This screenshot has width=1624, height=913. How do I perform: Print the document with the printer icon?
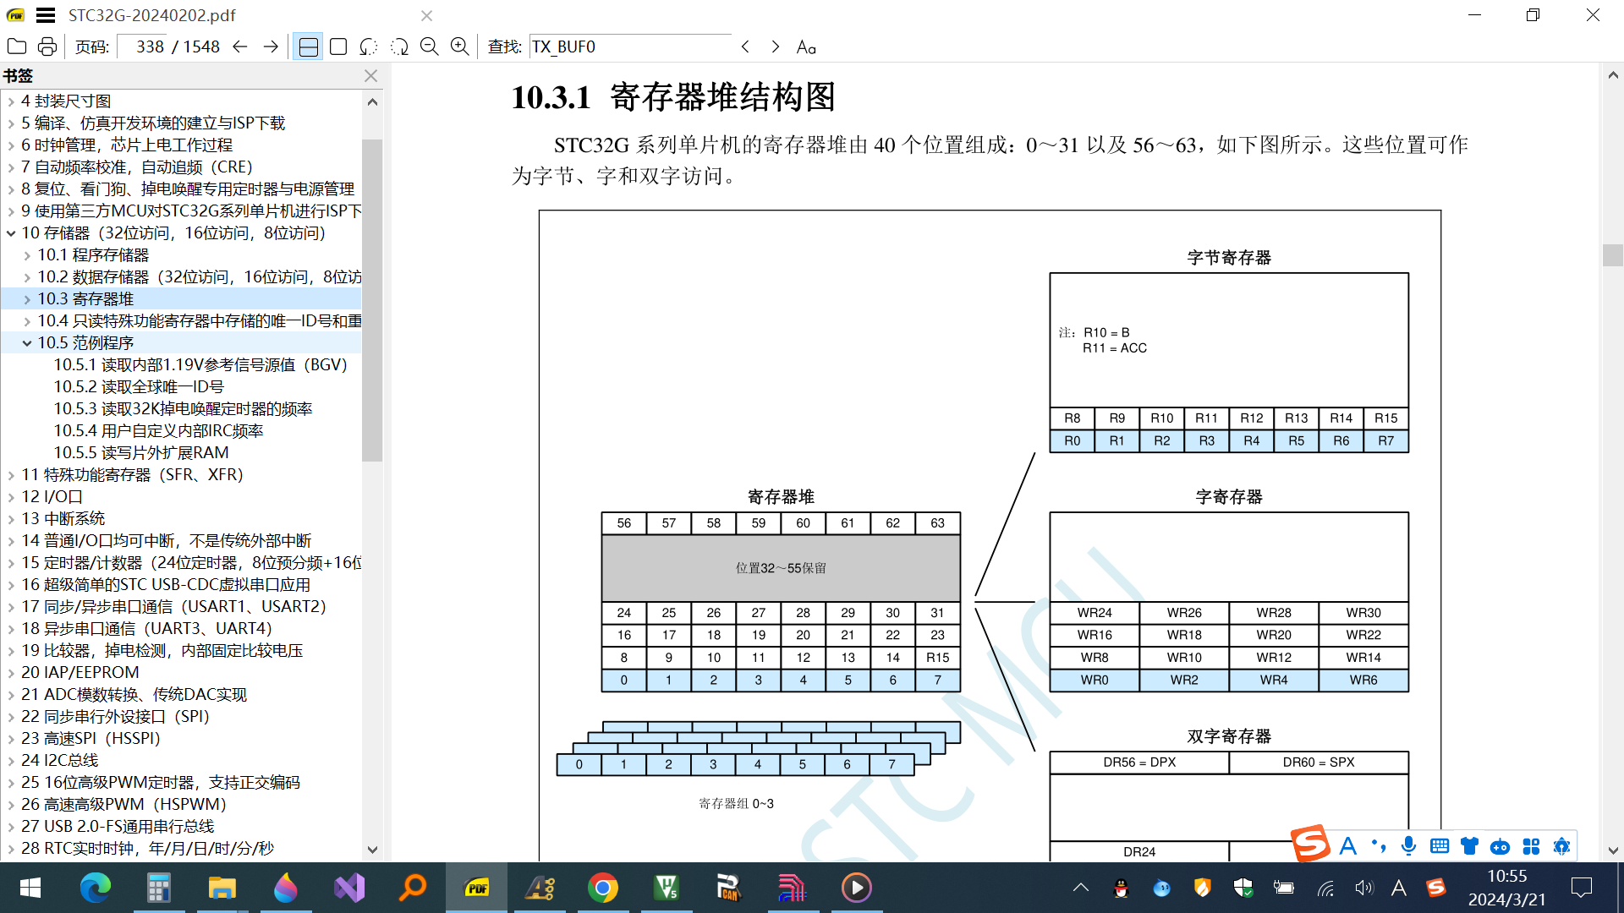pyautogui.click(x=47, y=46)
